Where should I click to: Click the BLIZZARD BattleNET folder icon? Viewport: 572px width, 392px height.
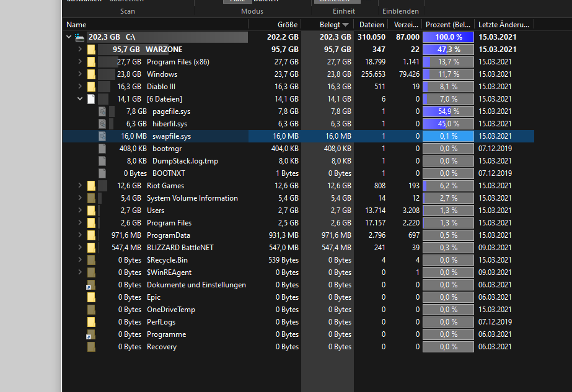click(x=91, y=248)
